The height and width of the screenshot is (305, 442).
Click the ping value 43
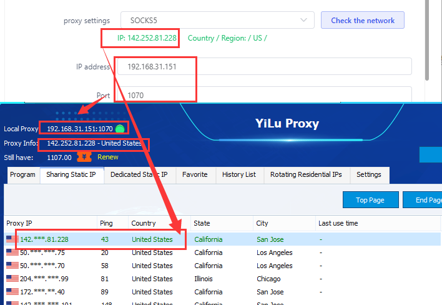(105, 239)
